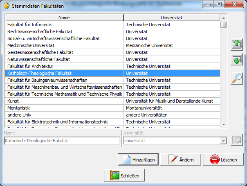This screenshot has width=247, height=186.
Task: Click the list scrollbar thumb
Action: (224, 25)
